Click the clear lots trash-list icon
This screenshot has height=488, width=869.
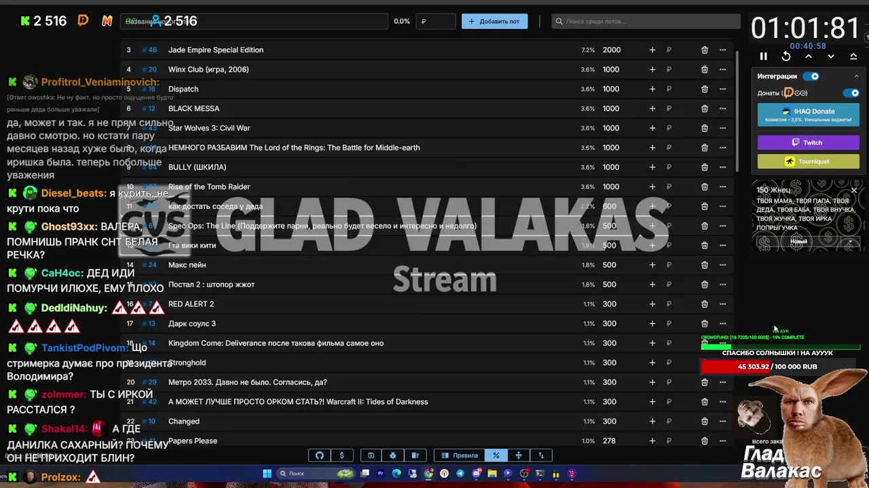(415, 455)
